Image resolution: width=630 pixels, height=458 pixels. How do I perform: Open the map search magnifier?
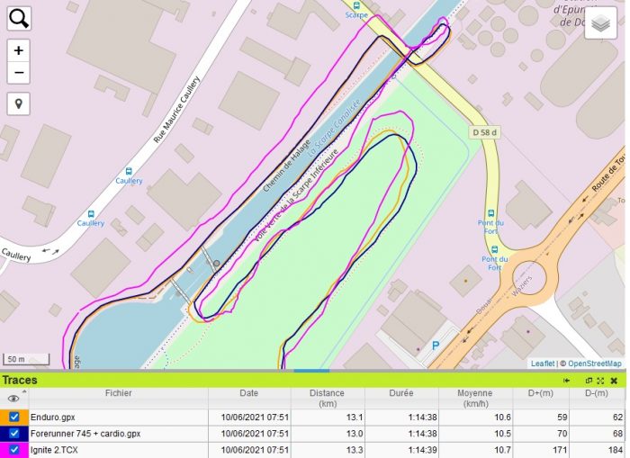[x=19, y=18]
